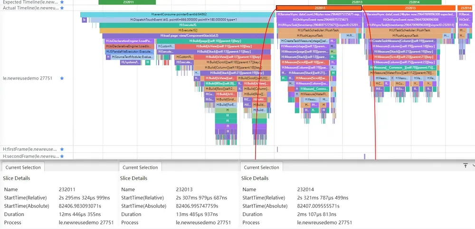Select the green 232011 expected timeline frame
475x229 pixels.
(x=127, y=2)
